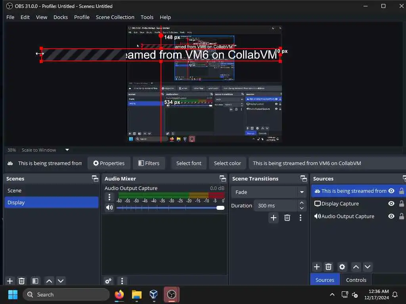
Task: Remove selected source trash icon
Action: point(328,267)
